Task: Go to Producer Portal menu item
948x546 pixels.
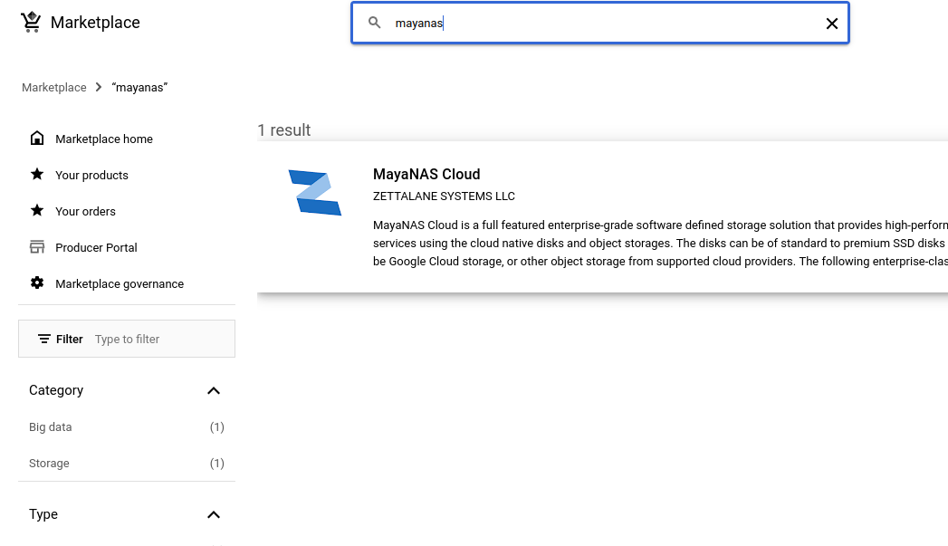Action: 96,247
